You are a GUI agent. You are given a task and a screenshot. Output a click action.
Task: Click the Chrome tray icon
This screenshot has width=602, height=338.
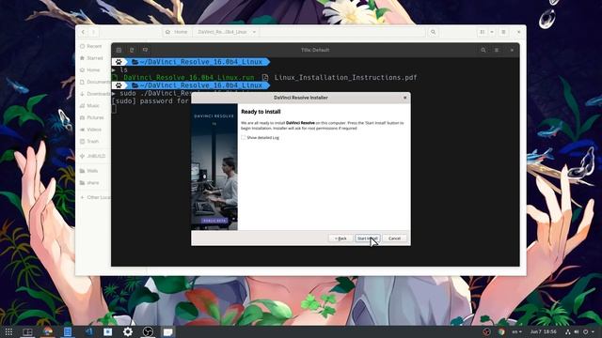(501, 331)
